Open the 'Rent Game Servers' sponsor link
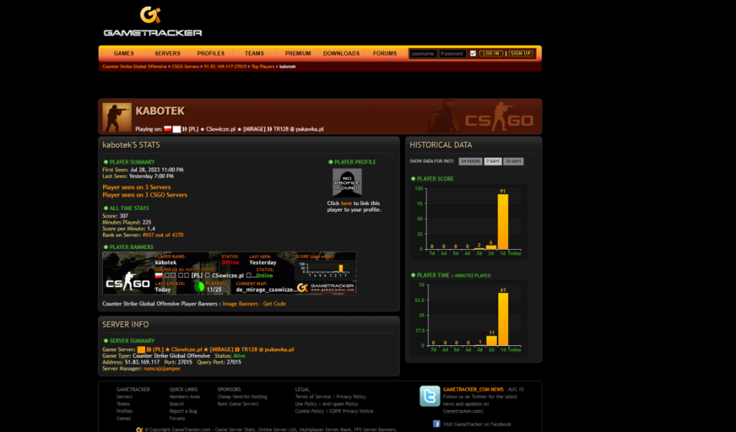 pos(238,404)
